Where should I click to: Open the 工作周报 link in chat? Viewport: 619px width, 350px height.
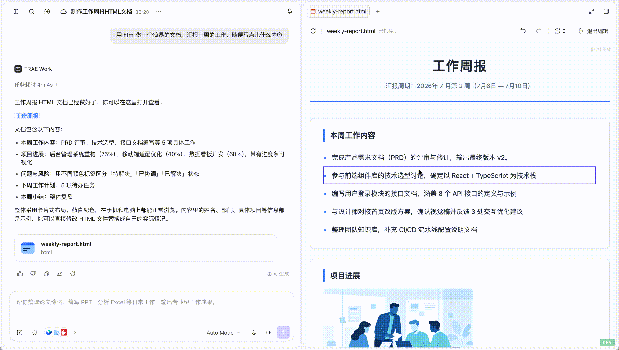[27, 116]
